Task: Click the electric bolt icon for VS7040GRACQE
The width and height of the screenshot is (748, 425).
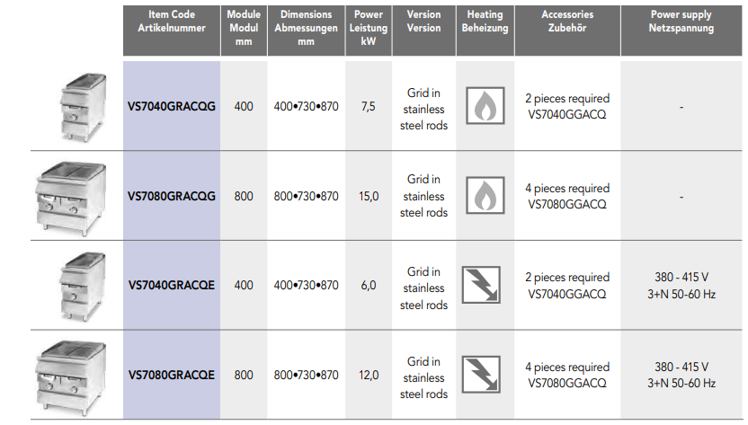Action: coord(484,286)
